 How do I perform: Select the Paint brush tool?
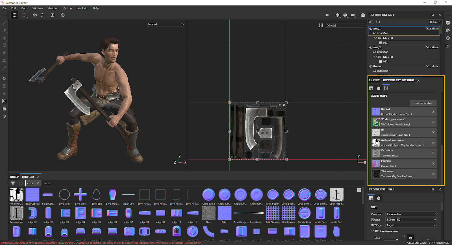tap(4, 23)
